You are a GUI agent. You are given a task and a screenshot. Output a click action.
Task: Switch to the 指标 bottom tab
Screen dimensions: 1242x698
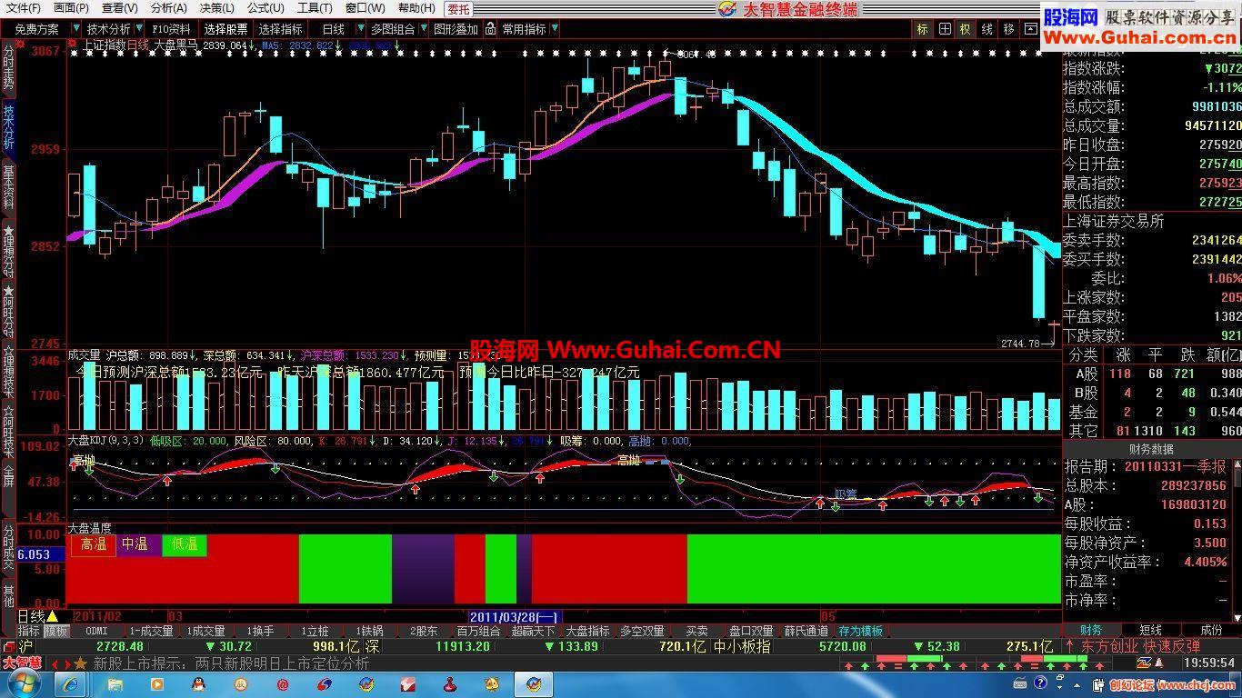[29, 631]
